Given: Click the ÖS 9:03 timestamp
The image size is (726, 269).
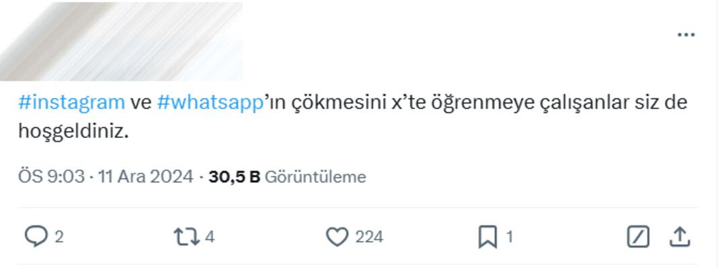Looking at the screenshot, I should pos(51,177).
